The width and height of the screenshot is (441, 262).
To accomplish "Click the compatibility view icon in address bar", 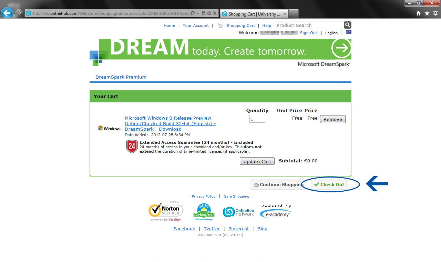I will pyautogui.click(x=204, y=13).
